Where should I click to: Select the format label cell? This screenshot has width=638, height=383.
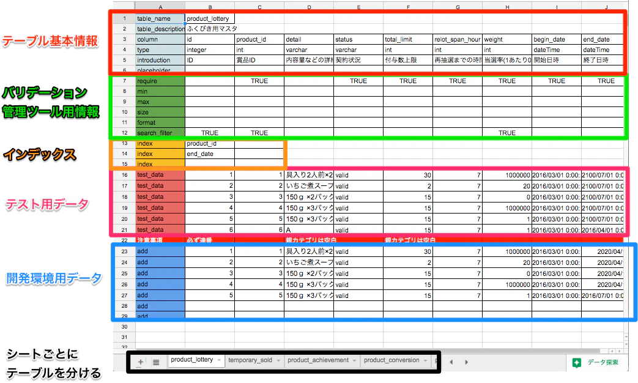tap(160, 122)
